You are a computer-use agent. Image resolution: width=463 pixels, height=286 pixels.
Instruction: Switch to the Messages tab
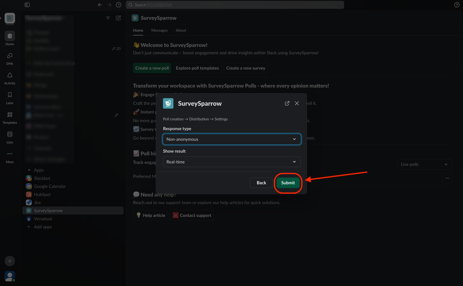(x=159, y=31)
